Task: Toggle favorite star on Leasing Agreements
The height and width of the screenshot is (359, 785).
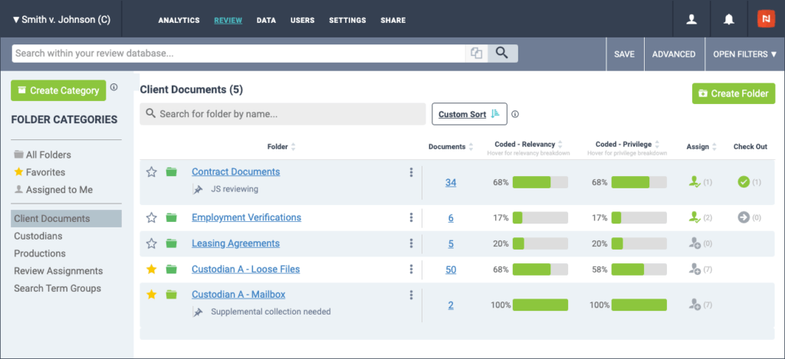Action: pos(152,243)
